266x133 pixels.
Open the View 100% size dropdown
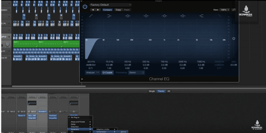point(224,10)
